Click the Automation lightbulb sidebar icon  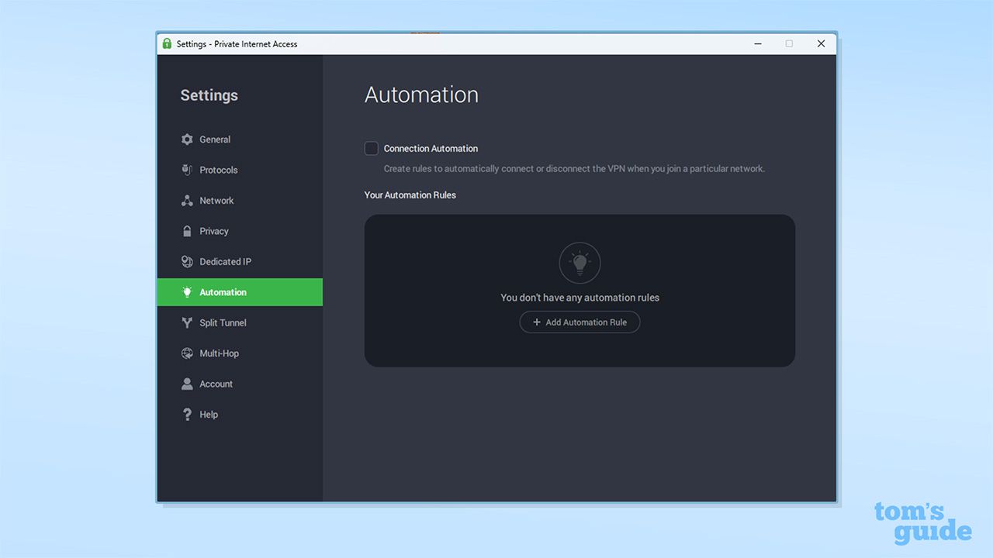pyautogui.click(x=187, y=292)
